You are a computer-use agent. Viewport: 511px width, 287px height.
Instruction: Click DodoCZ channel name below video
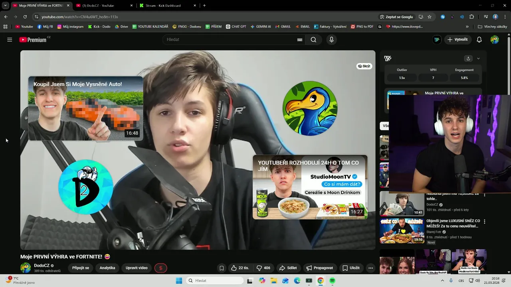pos(42,265)
